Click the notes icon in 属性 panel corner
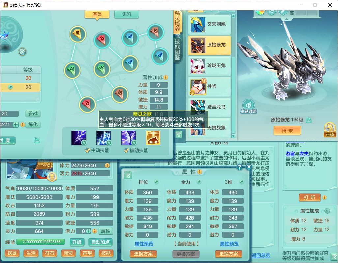The image size is (338, 263). click(x=128, y=176)
